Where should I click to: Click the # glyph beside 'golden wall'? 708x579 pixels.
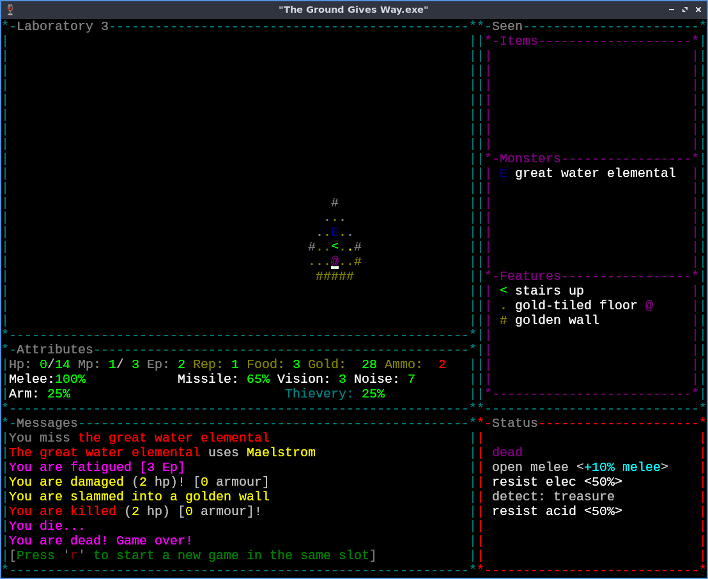pyautogui.click(x=504, y=320)
